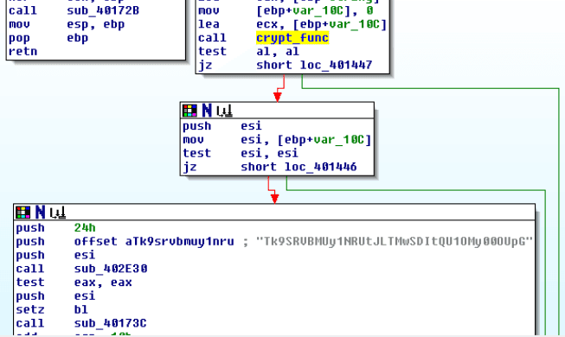Select the 'mov esp, ebp' instruction
The width and height of the screenshot is (565, 337).
pyautogui.click(x=67, y=24)
